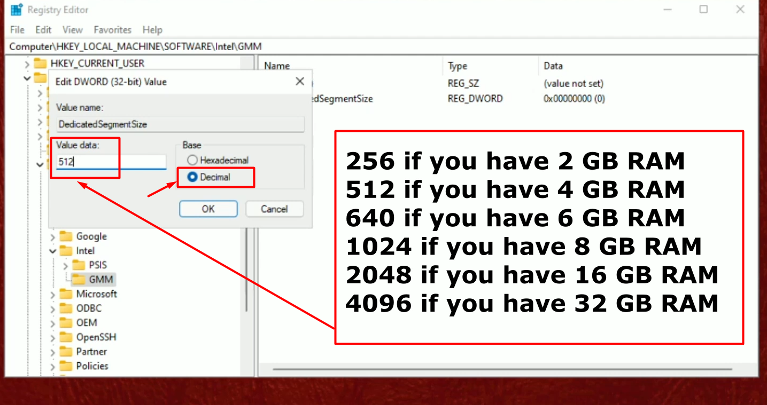The image size is (767, 405).
Task: Select the PSIS registry key
Action: tap(98, 265)
